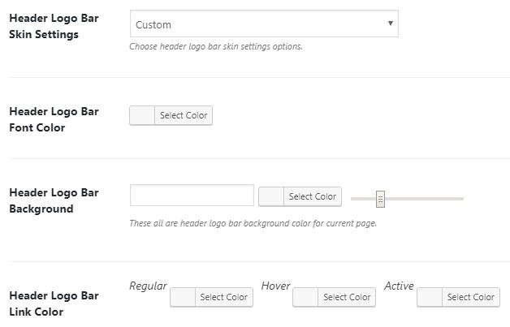510x327 pixels.
Task: Click the Header Logo Bar Skin Settings label
Action: coord(54,26)
